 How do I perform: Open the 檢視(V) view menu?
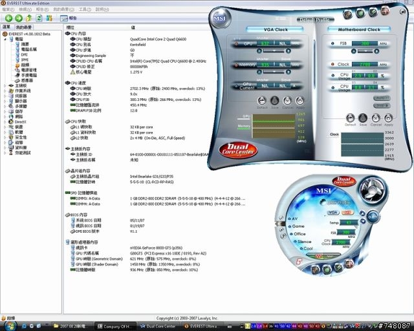(25, 10)
